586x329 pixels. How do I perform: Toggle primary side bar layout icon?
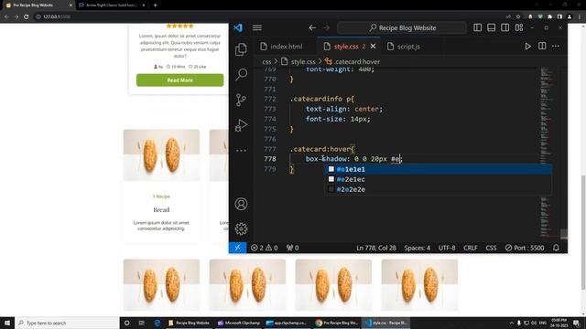pos(477,27)
